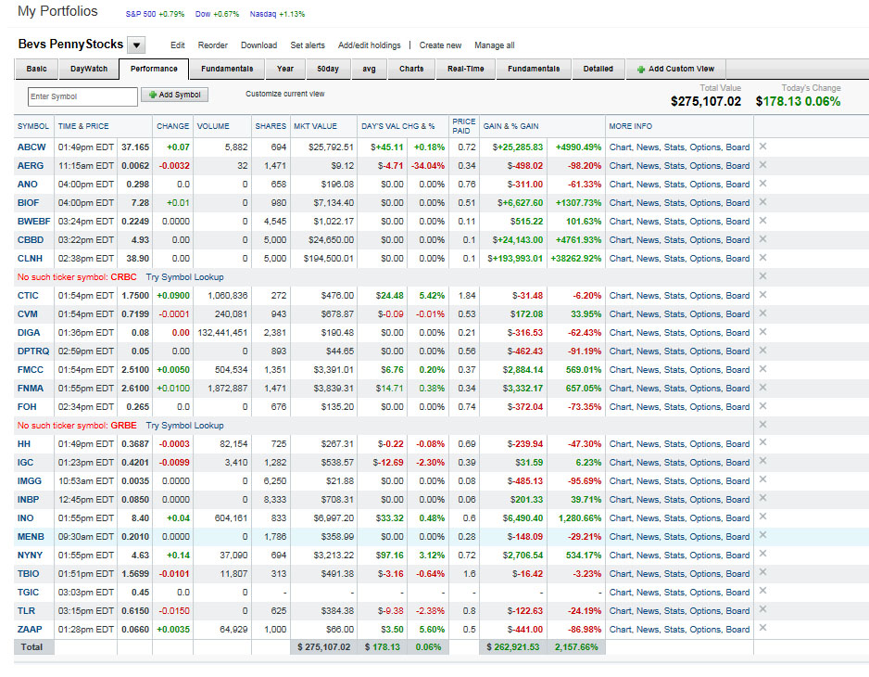The height and width of the screenshot is (677, 869).
Task: Open the Real-Time view tab
Action: (466, 69)
